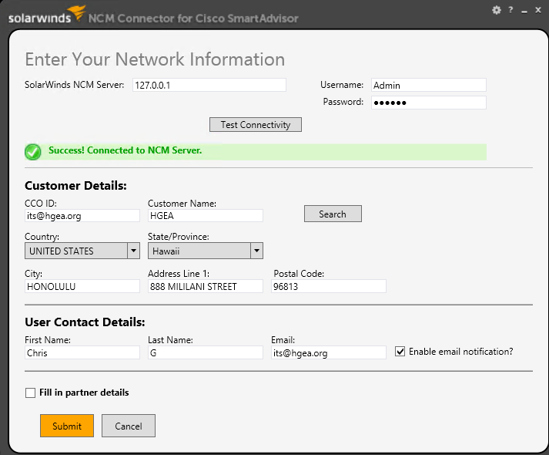Focus the Address Line 1 field

205,286
